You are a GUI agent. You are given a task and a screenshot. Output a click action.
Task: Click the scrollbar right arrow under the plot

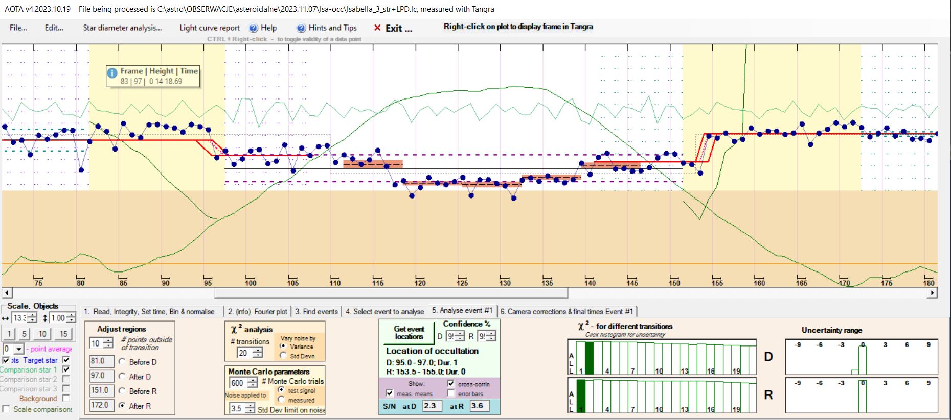(933, 293)
